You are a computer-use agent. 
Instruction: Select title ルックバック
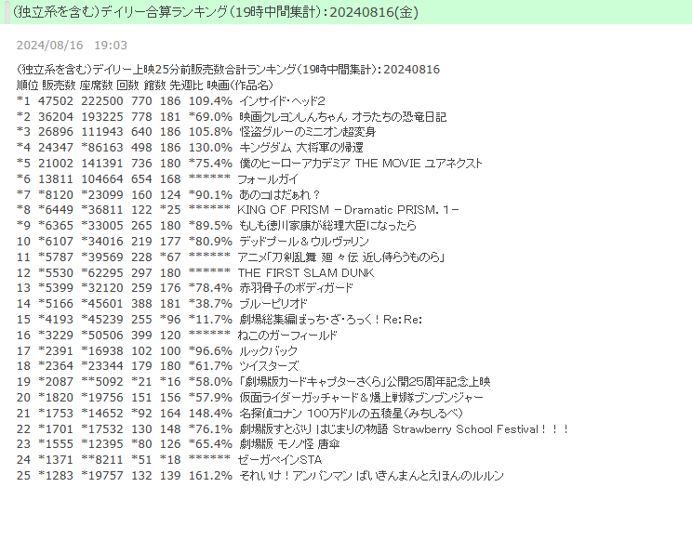(268, 350)
